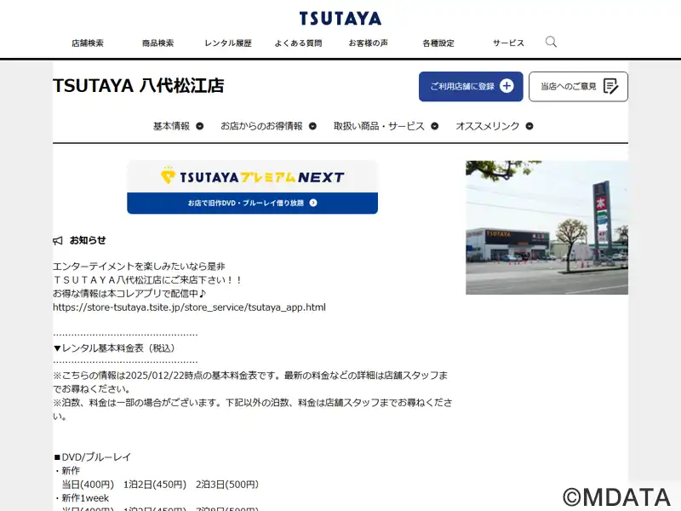The image size is (681, 511).
Task: Click the crown icon in Premium NEXT banner
Action: [x=168, y=175]
